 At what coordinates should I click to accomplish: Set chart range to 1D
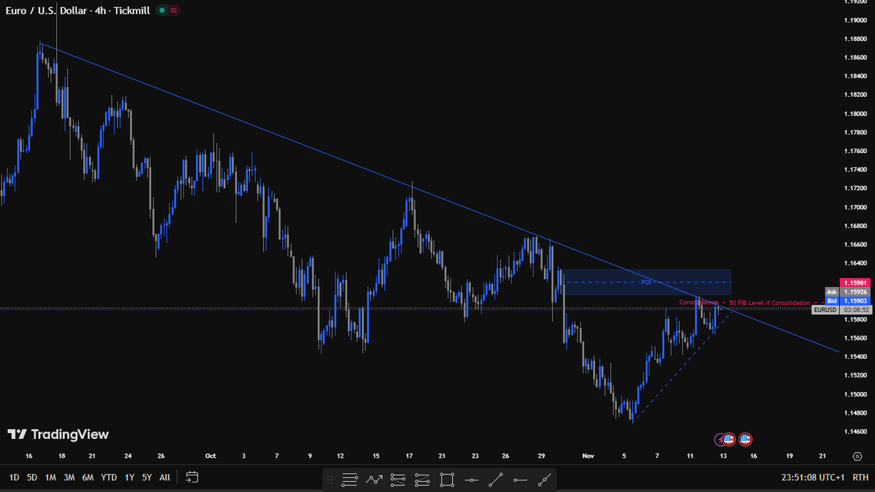tap(14, 477)
